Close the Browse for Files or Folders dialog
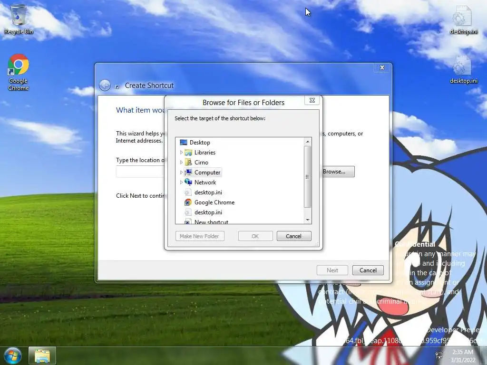 pyautogui.click(x=312, y=100)
